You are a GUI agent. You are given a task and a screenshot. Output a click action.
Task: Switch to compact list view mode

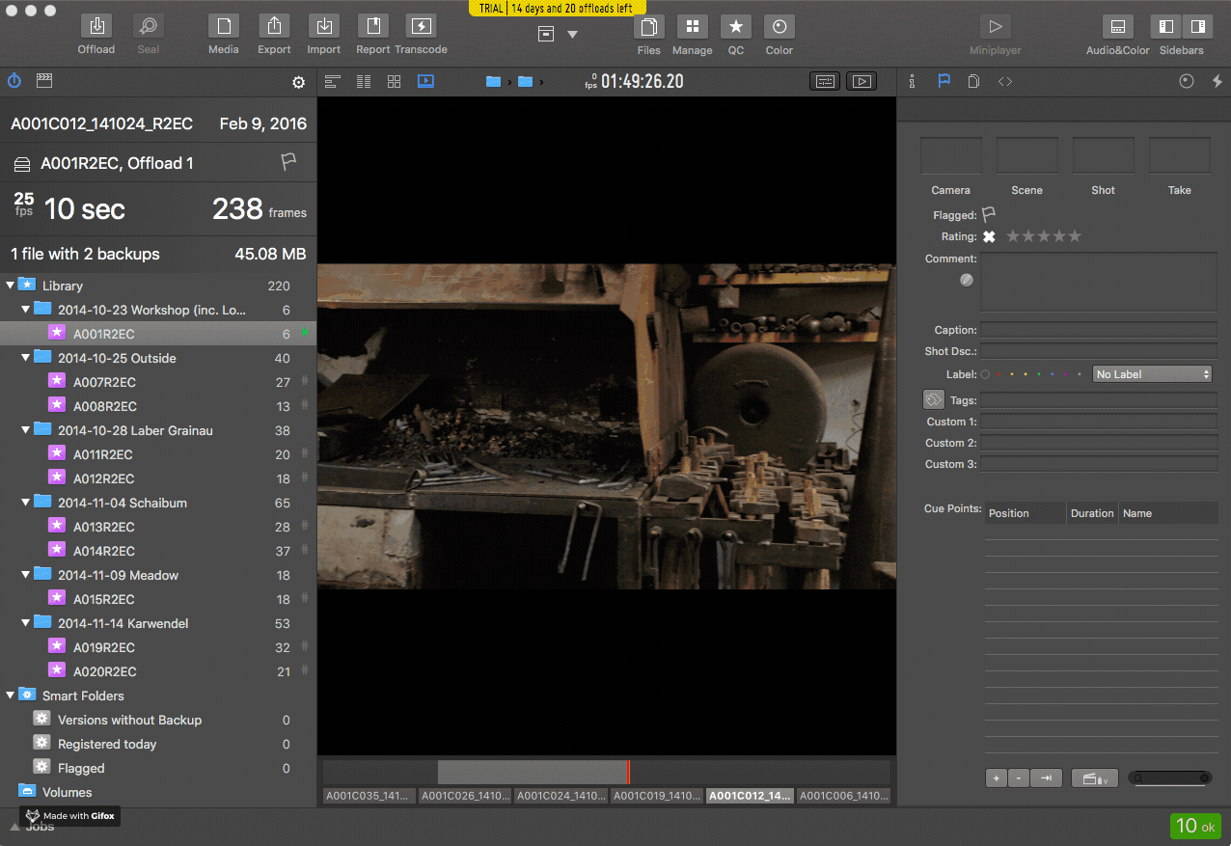pyautogui.click(x=333, y=82)
